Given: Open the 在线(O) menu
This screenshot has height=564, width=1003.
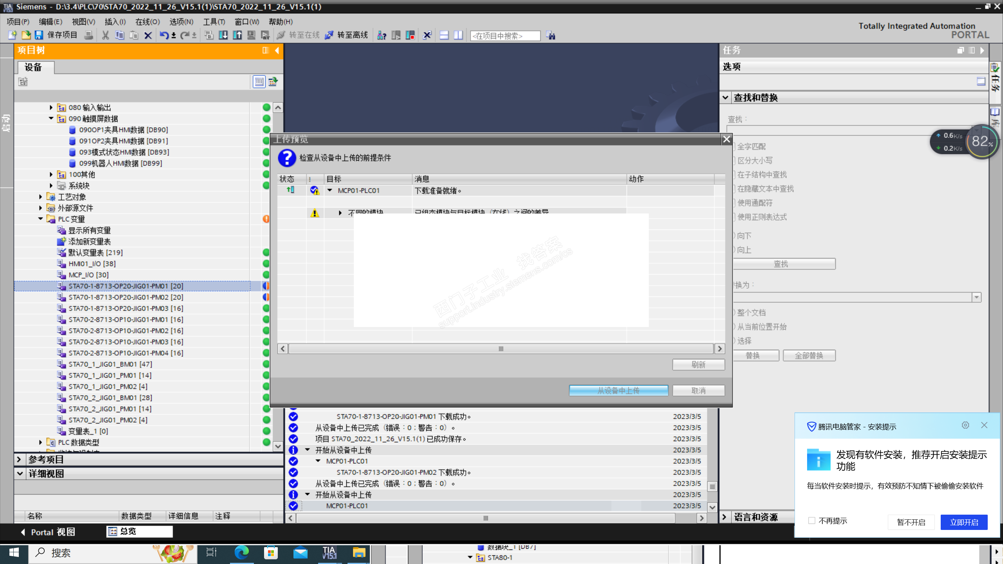Looking at the screenshot, I should pos(147,22).
